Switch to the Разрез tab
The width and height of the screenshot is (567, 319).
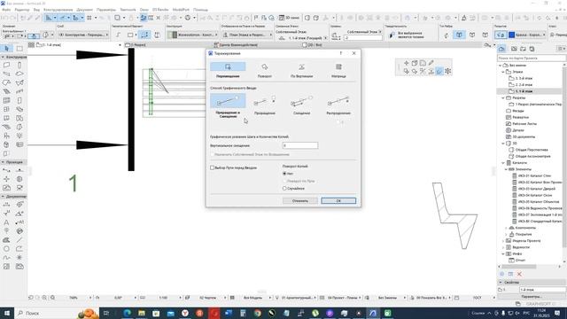click(x=138, y=45)
